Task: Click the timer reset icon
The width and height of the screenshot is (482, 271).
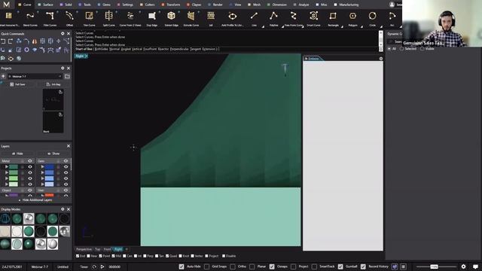Action: click(94, 266)
